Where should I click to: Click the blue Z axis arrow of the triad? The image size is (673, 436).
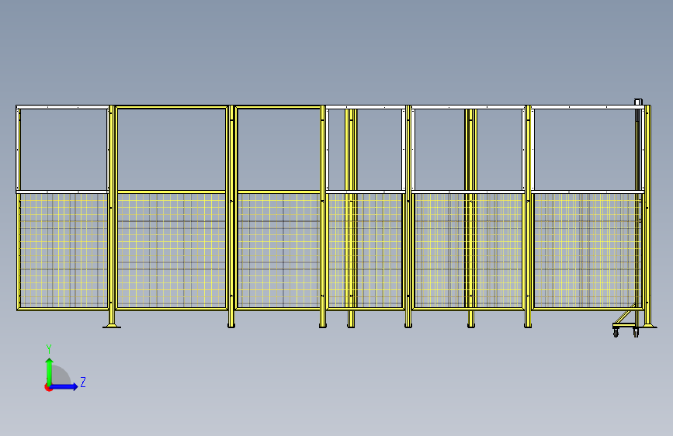[x=64, y=386]
